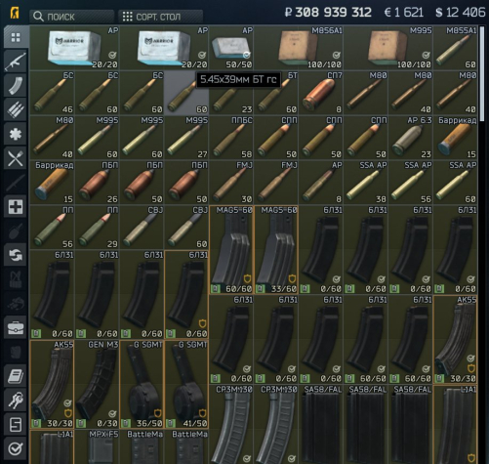Select the MAG5-60 magazine with 33/60 rounds
The width and height of the screenshot is (489, 464).
pyautogui.click(x=276, y=250)
